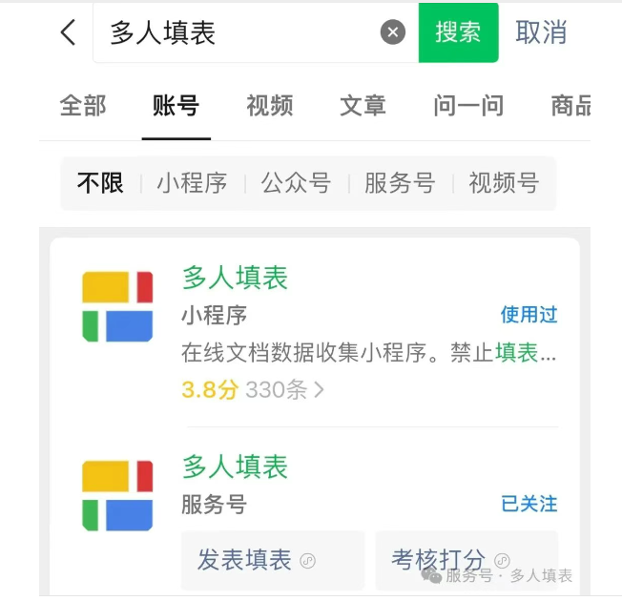The height and width of the screenshot is (601, 622).
Task: Select the 公众号 filter option
Action: pos(296,183)
